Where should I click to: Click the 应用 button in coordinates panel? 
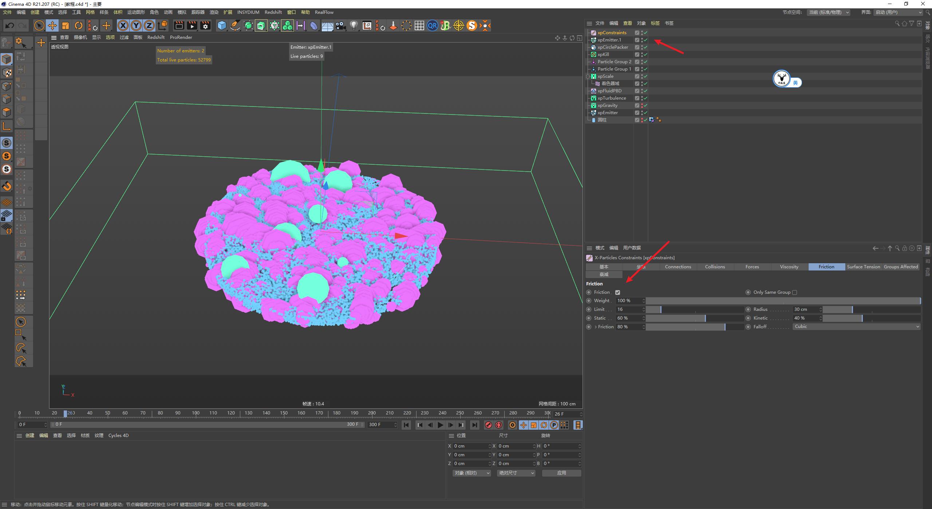(561, 473)
